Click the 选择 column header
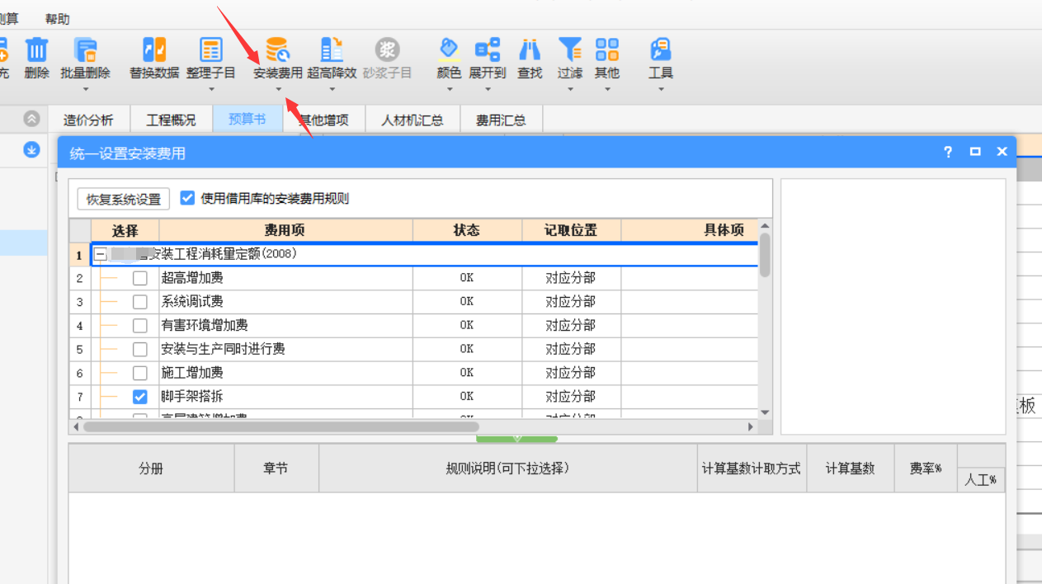Image resolution: width=1042 pixels, height=584 pixels. tap(125, 230)
